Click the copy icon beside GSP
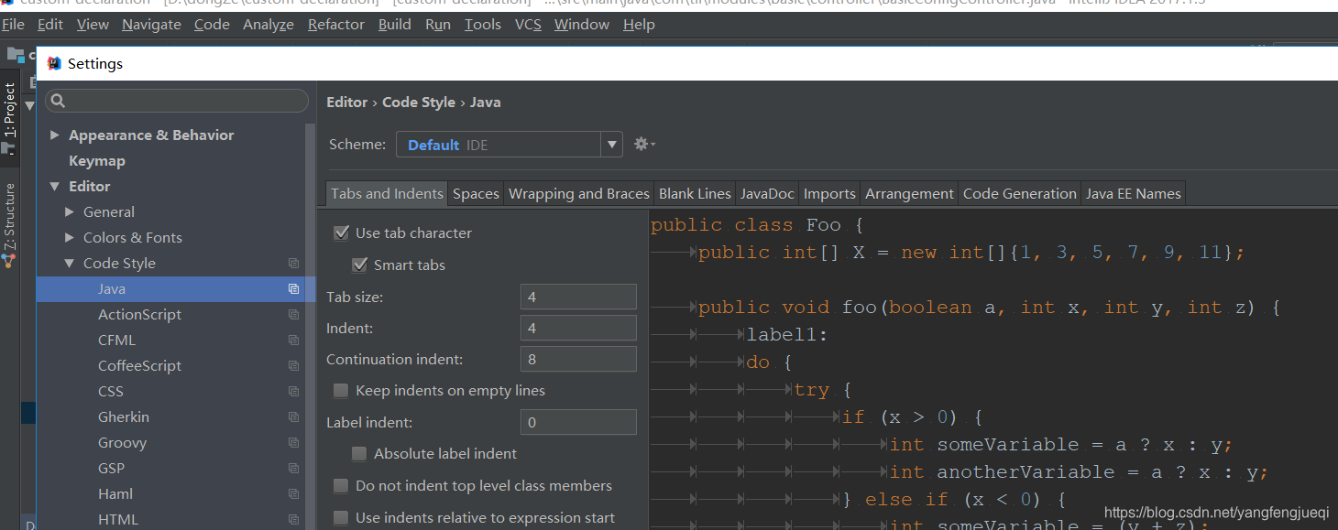Viewport: 1338px width, 530px height. tap(293, 469)
